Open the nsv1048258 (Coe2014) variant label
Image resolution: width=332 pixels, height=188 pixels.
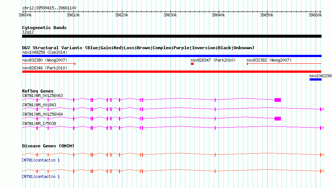coord(45,52)
